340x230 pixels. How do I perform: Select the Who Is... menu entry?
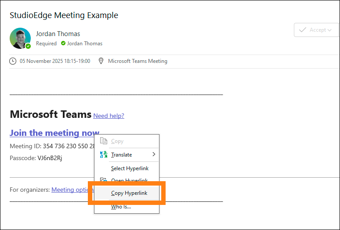(127, 207)
